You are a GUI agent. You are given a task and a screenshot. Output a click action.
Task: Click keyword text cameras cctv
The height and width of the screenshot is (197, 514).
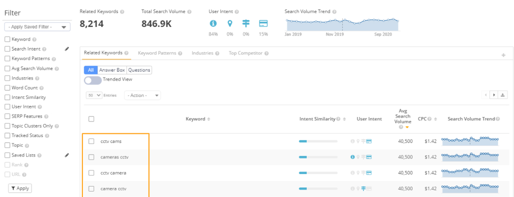click(x=114, y=157)
